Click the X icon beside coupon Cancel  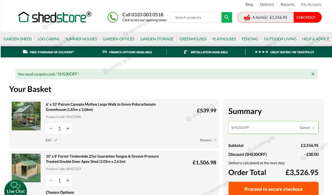tap(314, 128)
